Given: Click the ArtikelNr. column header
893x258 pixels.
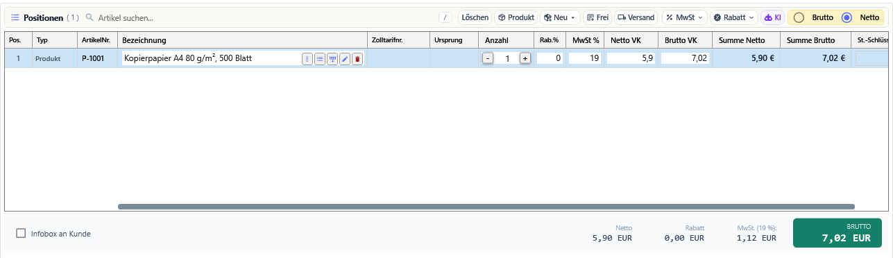Looking at the screenshot, I should [x=97, y=40].
